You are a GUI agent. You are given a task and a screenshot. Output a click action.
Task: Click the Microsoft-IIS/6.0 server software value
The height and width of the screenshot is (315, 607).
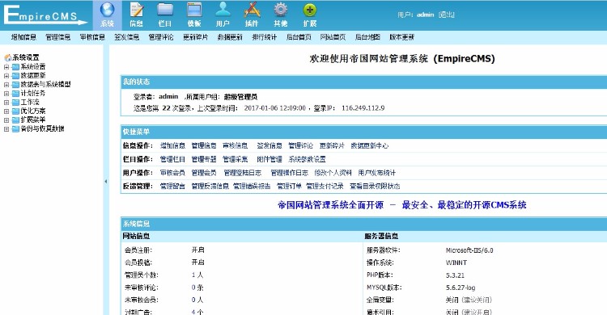(469, 250)
